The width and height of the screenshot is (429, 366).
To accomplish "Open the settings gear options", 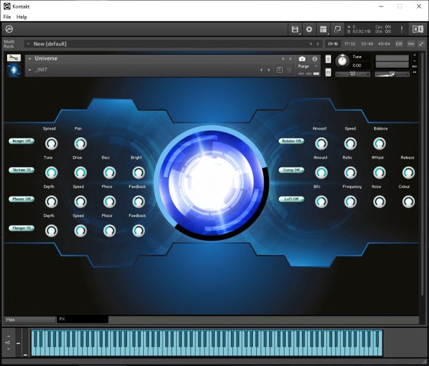I will (309, 29).
